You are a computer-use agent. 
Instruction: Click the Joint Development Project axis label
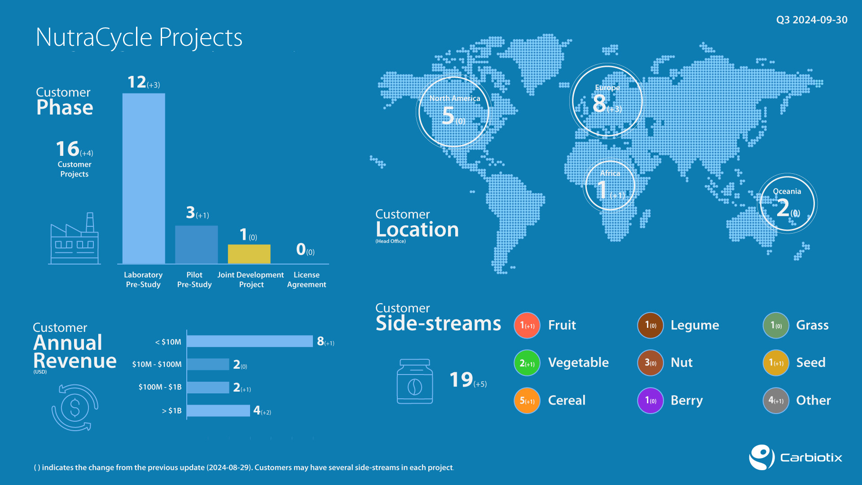pyautogui.click(x=251, y=279)
